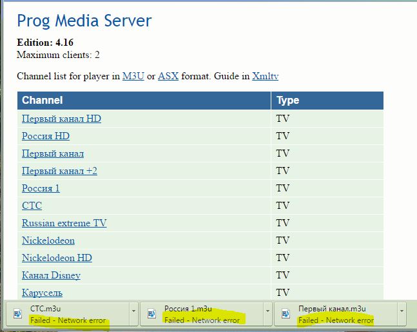
Task: Click the Карусель channel link
Action: [x=42, y=292]
